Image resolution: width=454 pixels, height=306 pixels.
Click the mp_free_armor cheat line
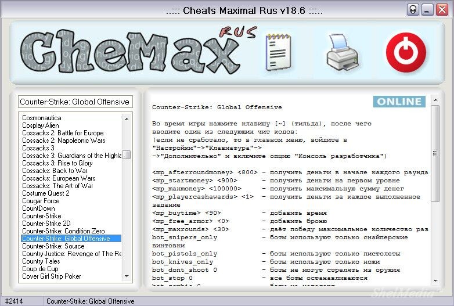tap(239, 221)
